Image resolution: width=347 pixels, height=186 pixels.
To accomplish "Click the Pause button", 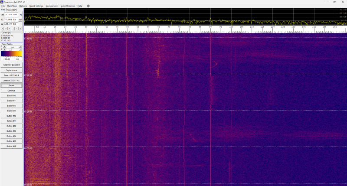I will (11, 85).
